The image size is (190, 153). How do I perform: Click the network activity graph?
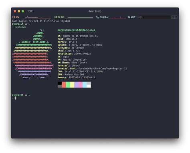(x=117, y=17)
